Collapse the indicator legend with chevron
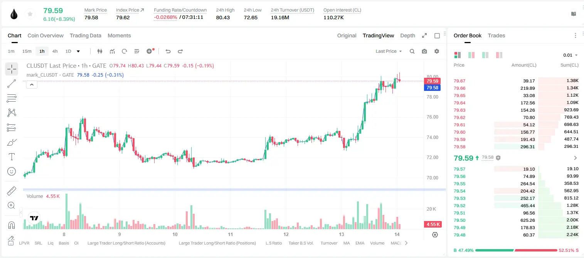 click(x=32, y=85)
